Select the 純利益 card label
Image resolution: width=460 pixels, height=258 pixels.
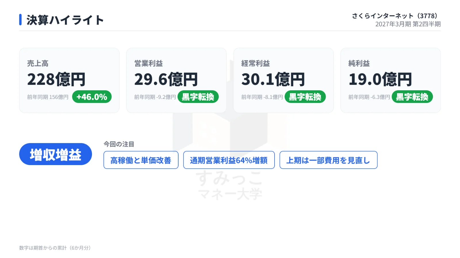coord(359,63)
